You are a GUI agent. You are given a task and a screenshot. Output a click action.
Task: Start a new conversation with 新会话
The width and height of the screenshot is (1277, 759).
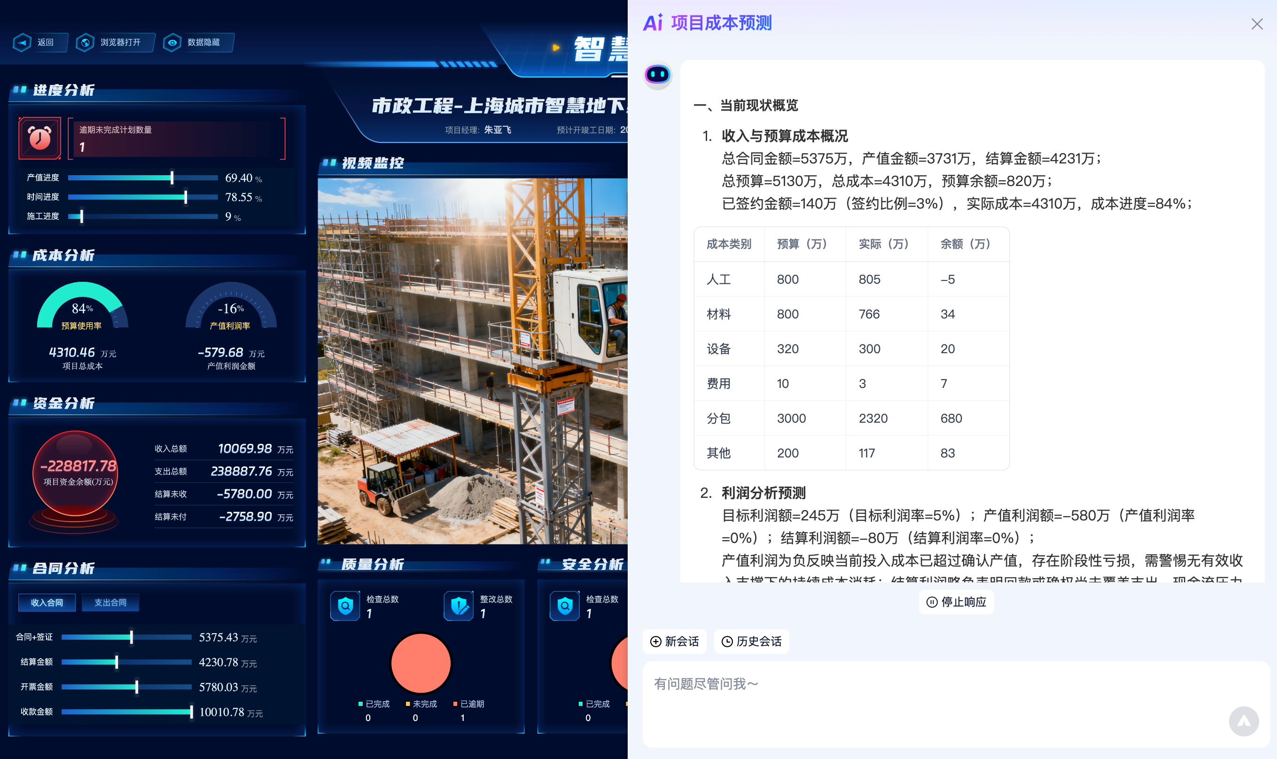pos(674,642)
